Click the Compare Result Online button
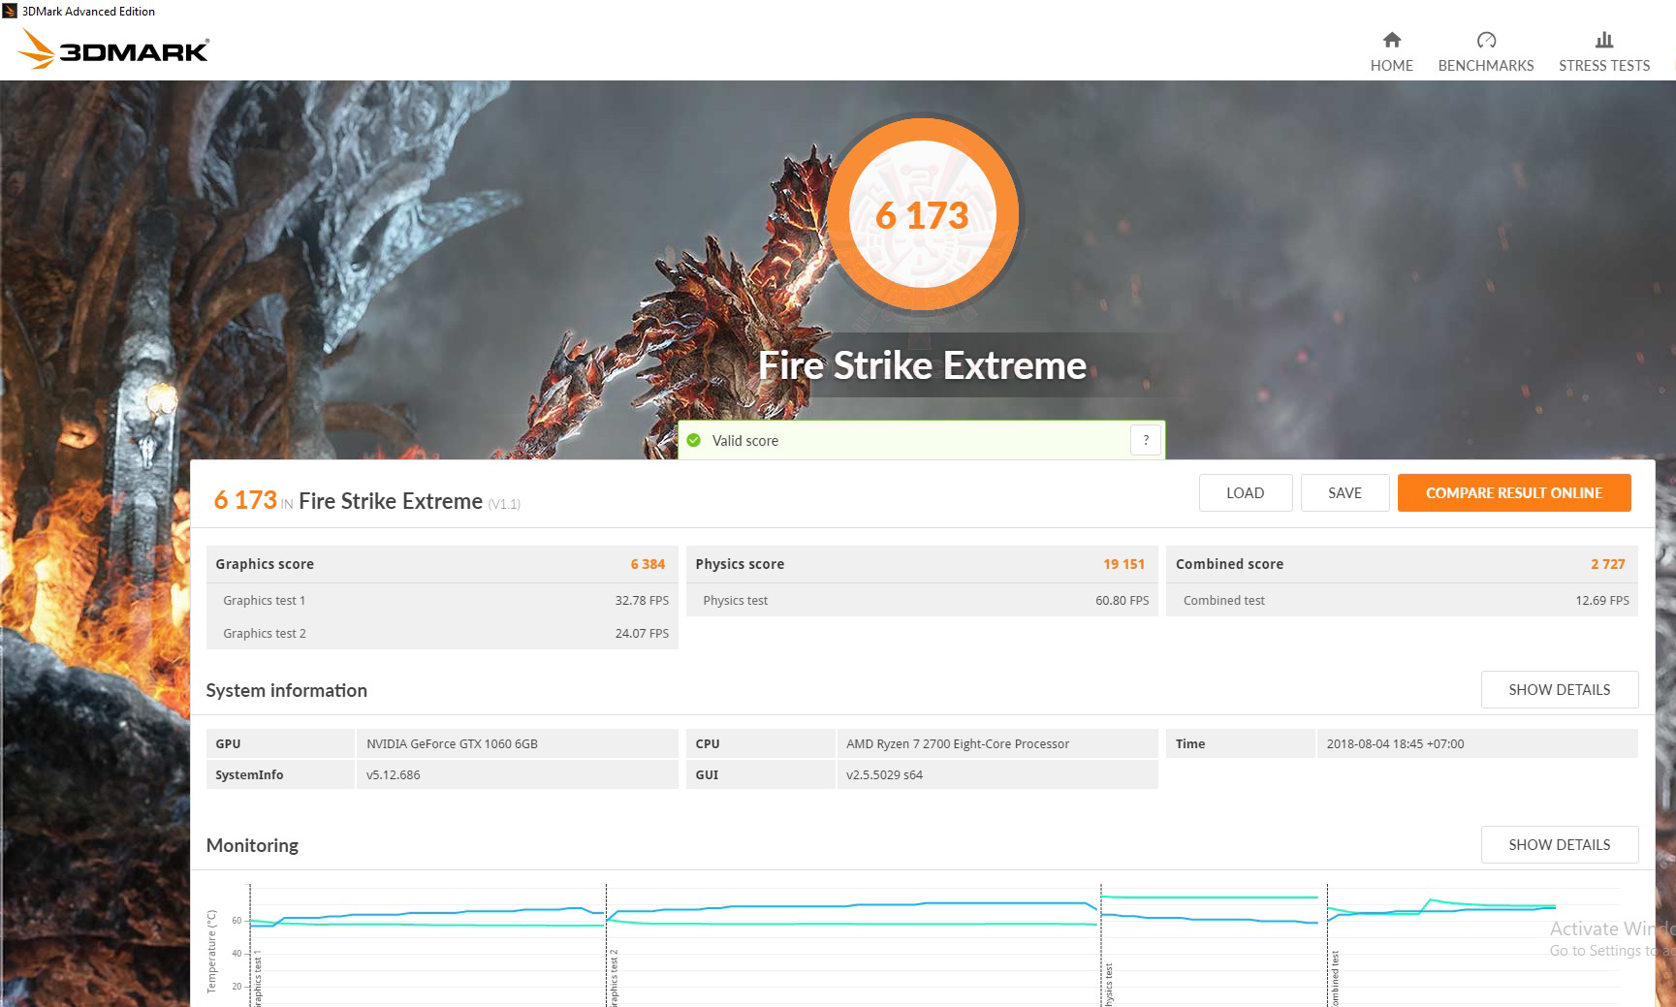The height and width of the screenshot is (1007, 1676). point(1514,492)
